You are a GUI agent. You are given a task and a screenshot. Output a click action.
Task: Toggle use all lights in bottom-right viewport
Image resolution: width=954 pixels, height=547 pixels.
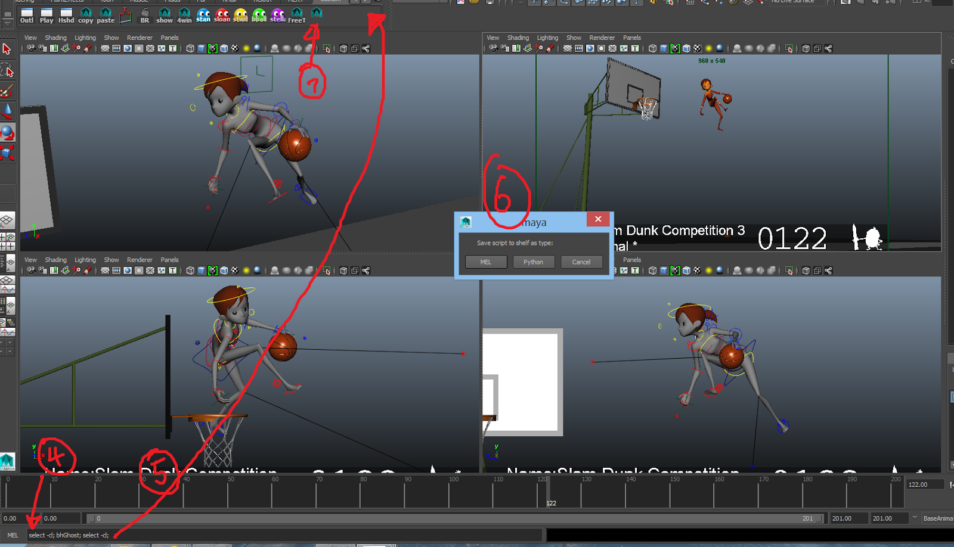point(709,271)
